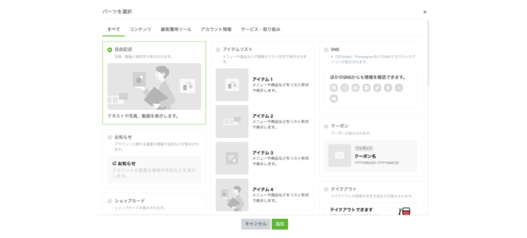
Task: Close the パーツを選択 dialog with X
Action: (x=425, y=12)
